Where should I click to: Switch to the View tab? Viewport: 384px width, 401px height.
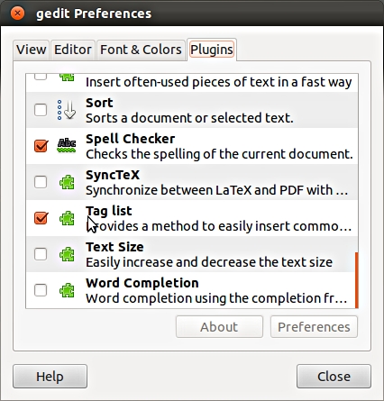pyautogui.click(x=32, y=50)
